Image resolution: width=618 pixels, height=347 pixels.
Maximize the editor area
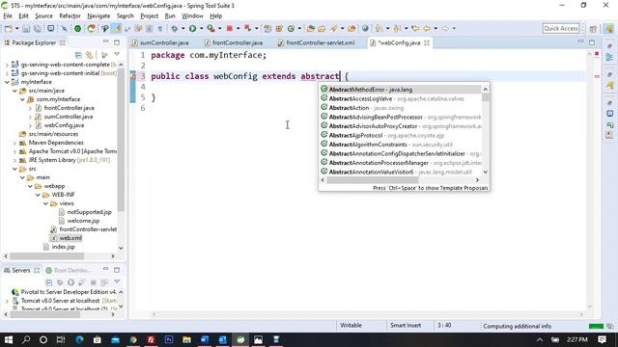592,42
